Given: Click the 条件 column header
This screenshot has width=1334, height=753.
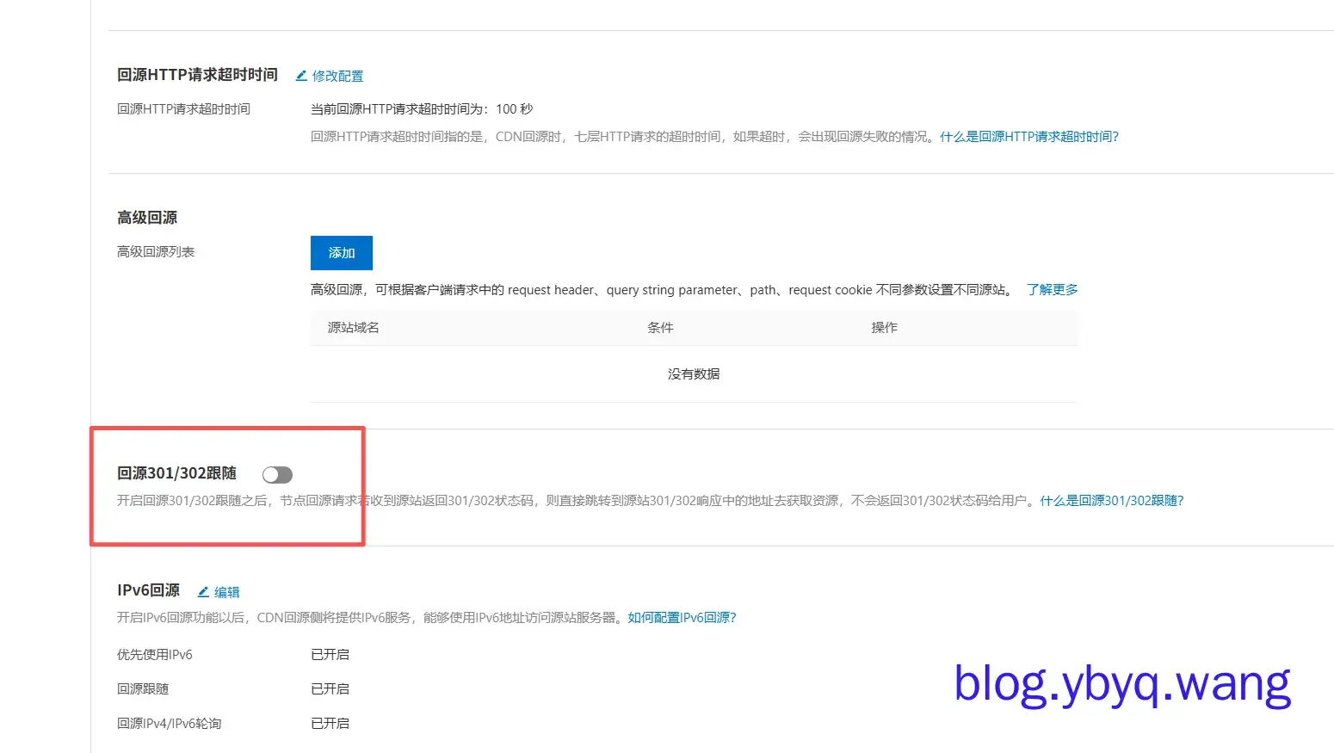Looking at the screenshot, I should (660, 328).
